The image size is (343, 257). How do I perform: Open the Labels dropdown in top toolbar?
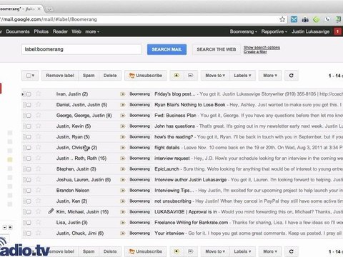point(242,76)
